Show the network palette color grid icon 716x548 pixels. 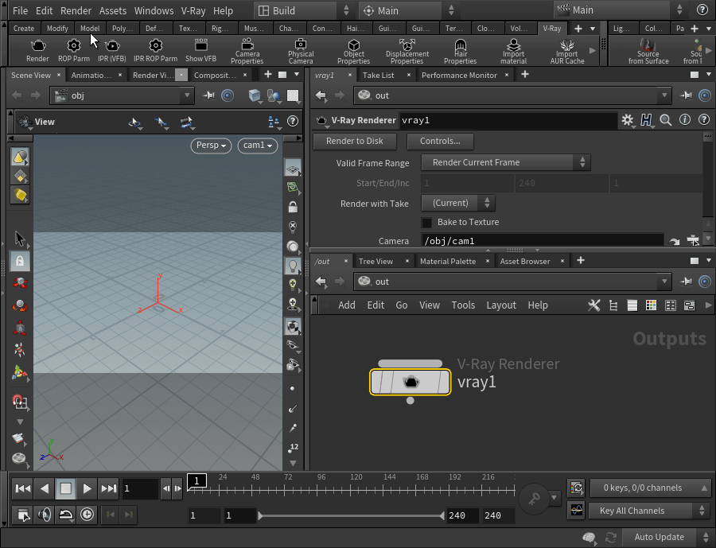pos(651,305)
